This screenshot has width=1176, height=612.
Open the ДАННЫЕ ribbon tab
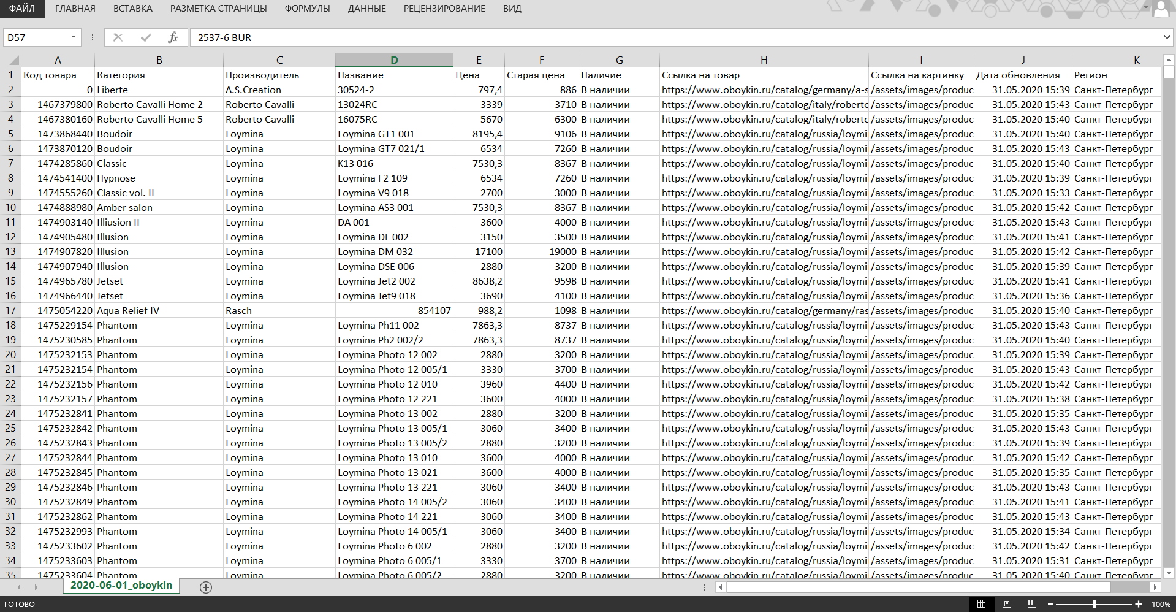367,9
